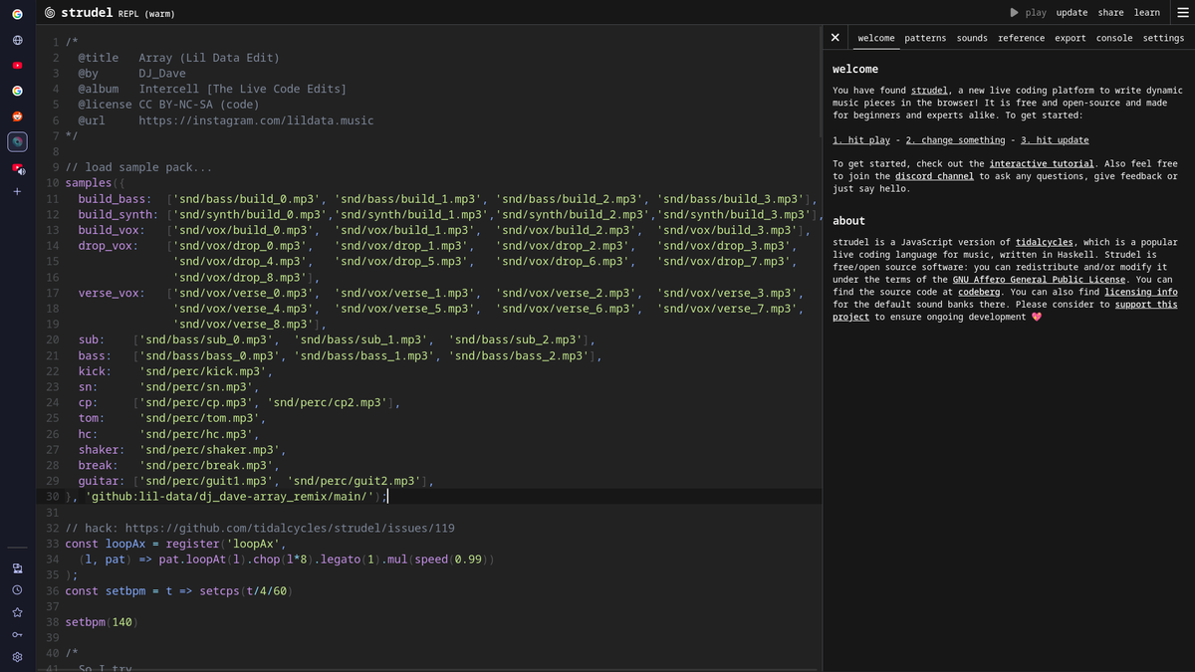Screen dimensions: 1195x672
Task: Open the reference tab
Action: click(1022, 38)
